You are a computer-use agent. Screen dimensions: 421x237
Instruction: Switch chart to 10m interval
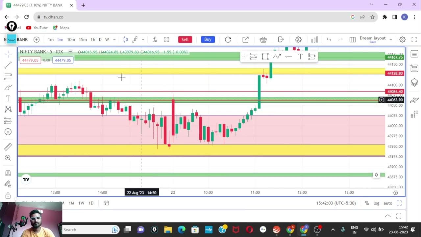point(71,39)
